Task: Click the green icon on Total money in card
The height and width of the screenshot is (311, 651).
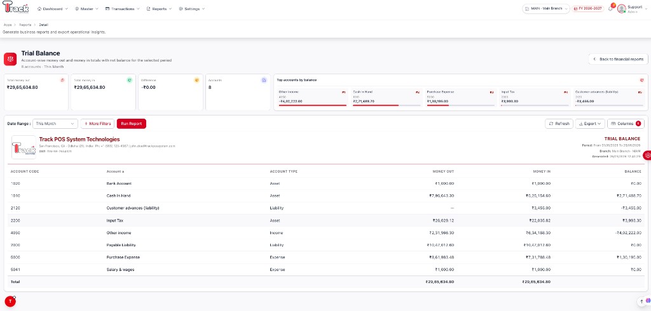Action: tap(129, 80)
